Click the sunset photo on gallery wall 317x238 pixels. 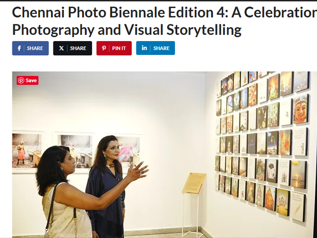(299, 175)
